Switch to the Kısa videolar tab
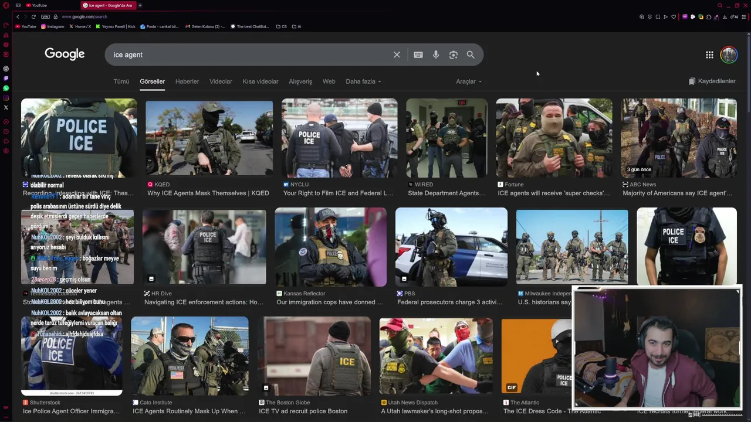751x422 pixels. (x=261, y=81)
